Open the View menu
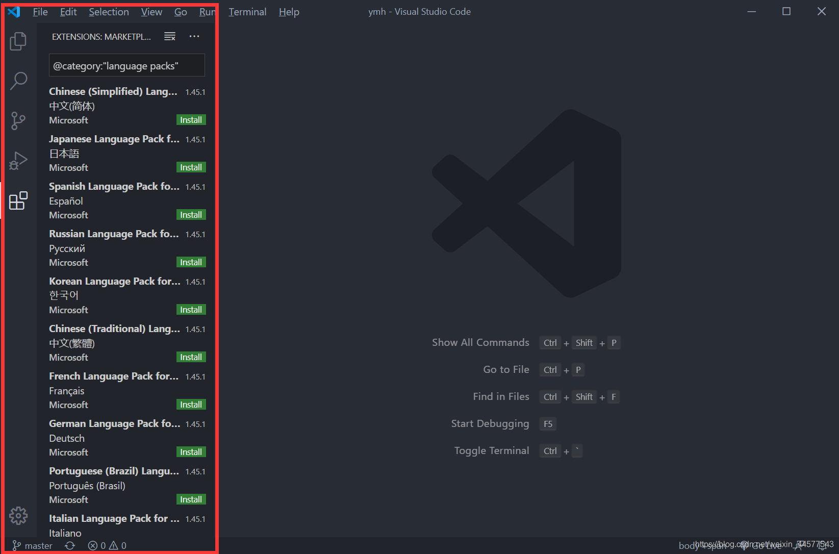 click(151, 12)
